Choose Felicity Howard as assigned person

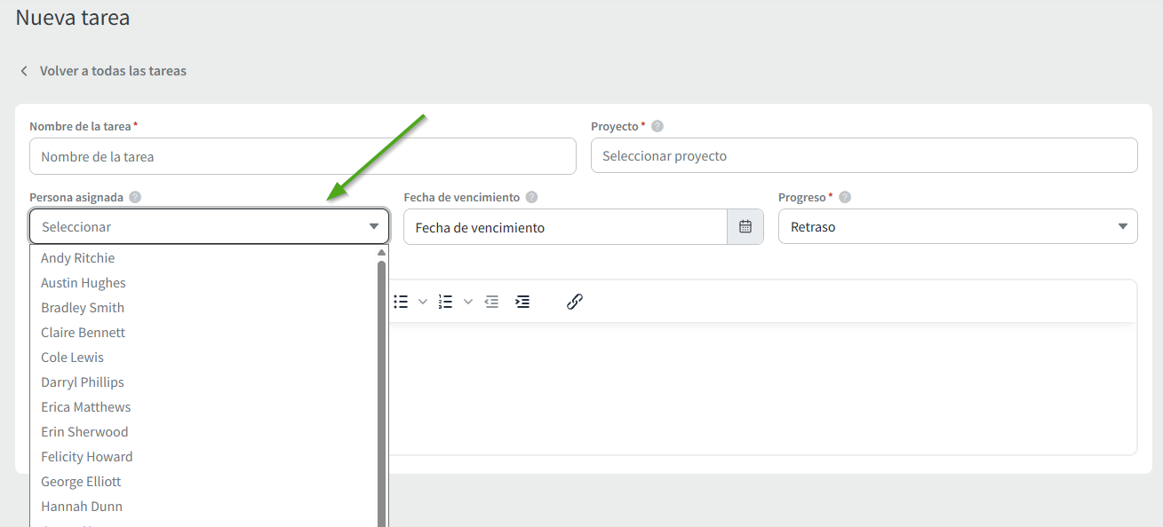coord(87,457)
